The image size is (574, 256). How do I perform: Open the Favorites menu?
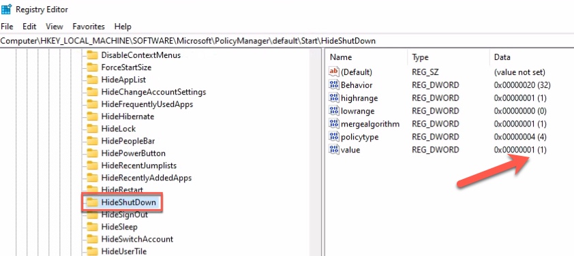(89, 27)
